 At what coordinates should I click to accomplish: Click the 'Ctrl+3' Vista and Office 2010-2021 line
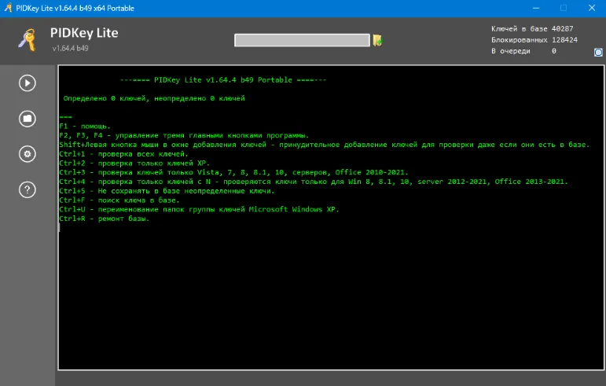(x=233, y=173)
